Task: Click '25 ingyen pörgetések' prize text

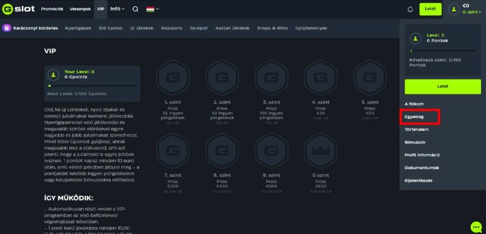Action: click(173, 116)
